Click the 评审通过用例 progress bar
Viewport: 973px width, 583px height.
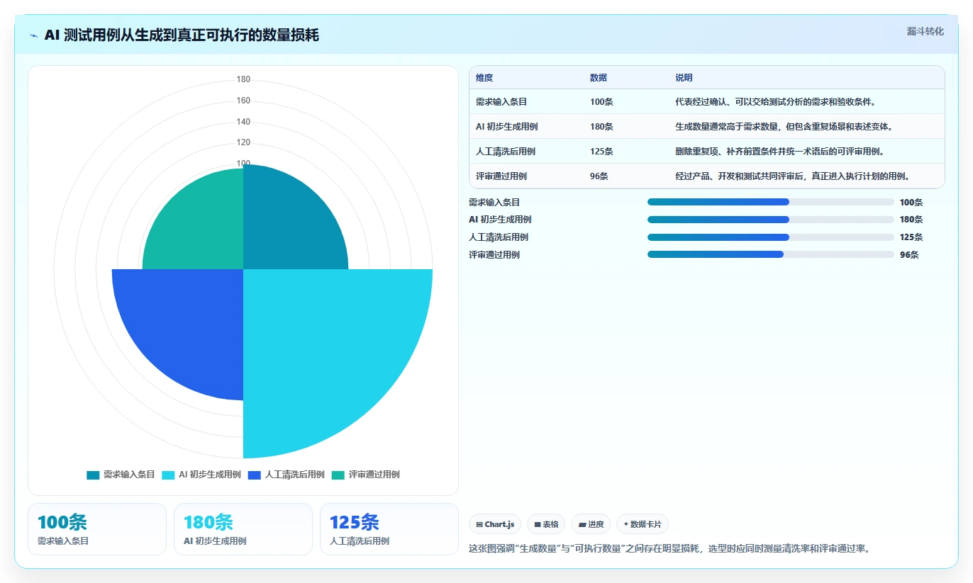pos(771,255)
